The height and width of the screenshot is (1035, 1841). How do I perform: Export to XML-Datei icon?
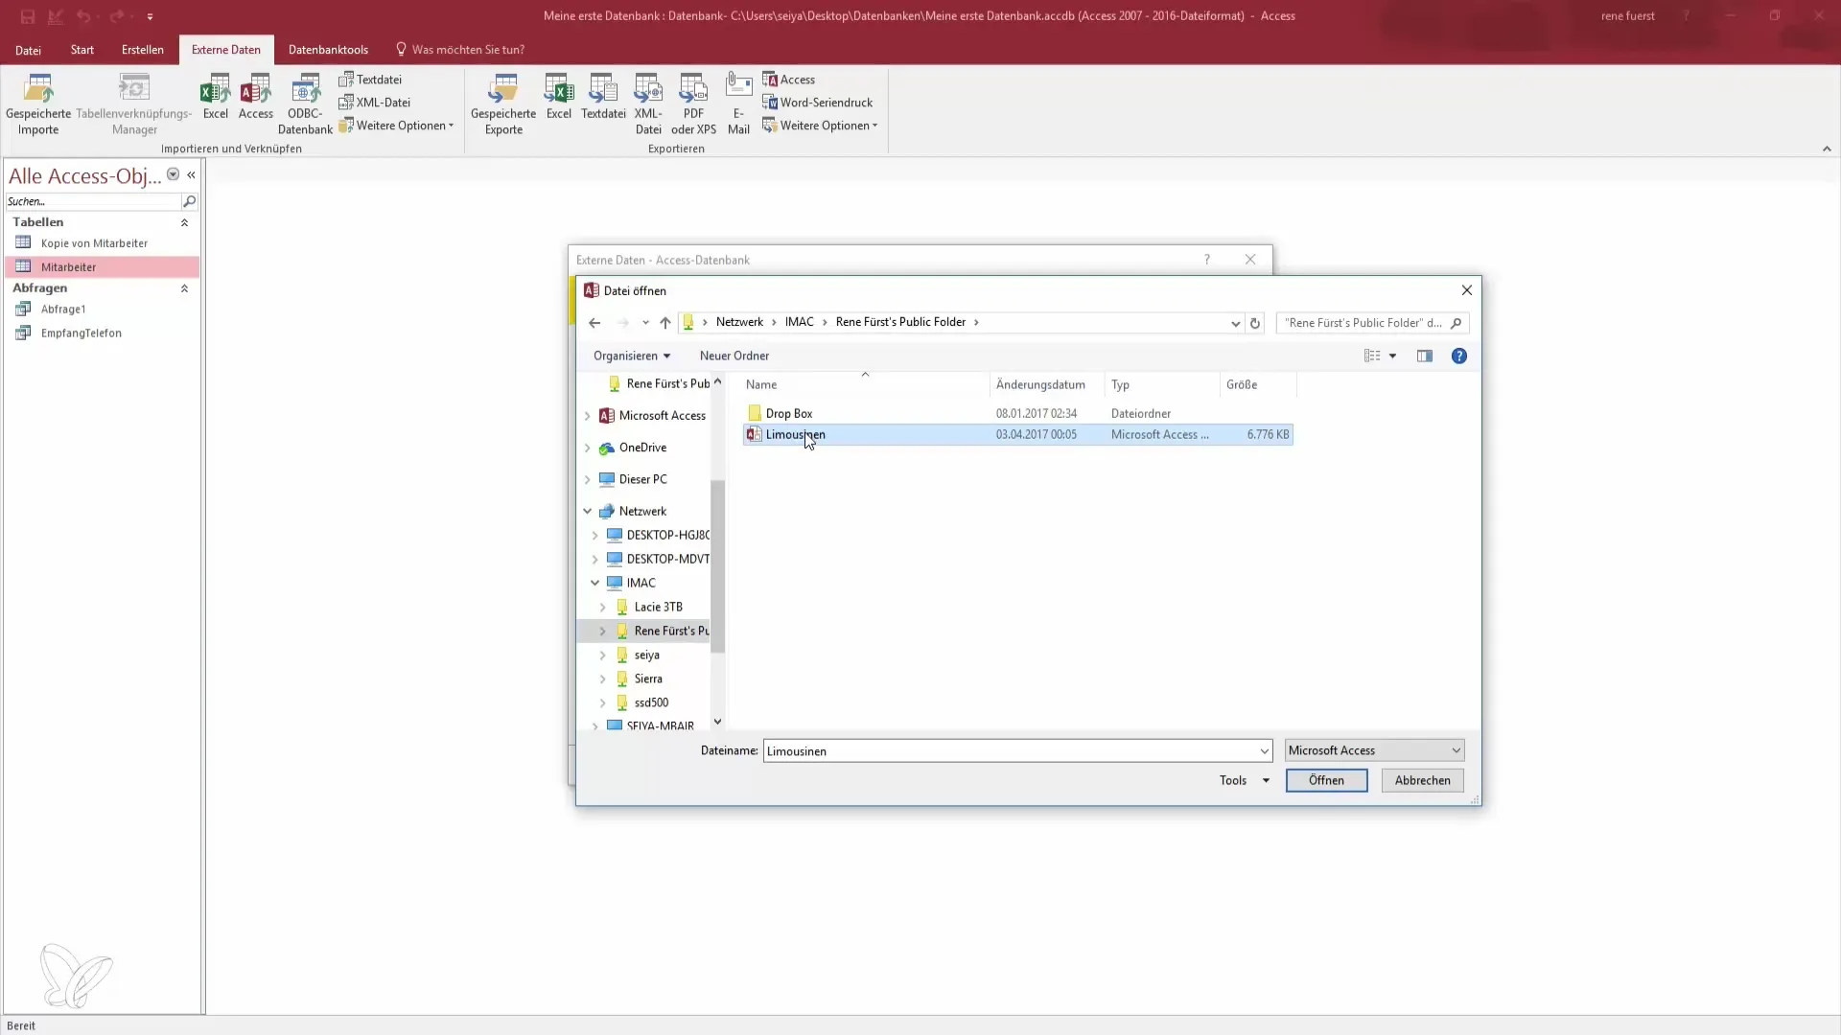click(x=648, y=103)
